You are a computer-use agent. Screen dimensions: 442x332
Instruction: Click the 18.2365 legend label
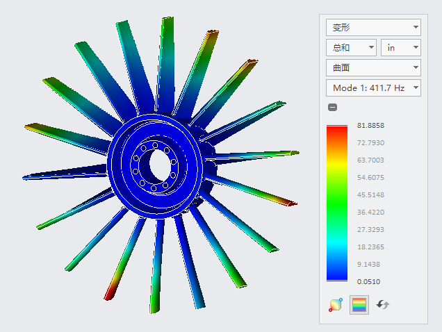[x=370, y=247]
